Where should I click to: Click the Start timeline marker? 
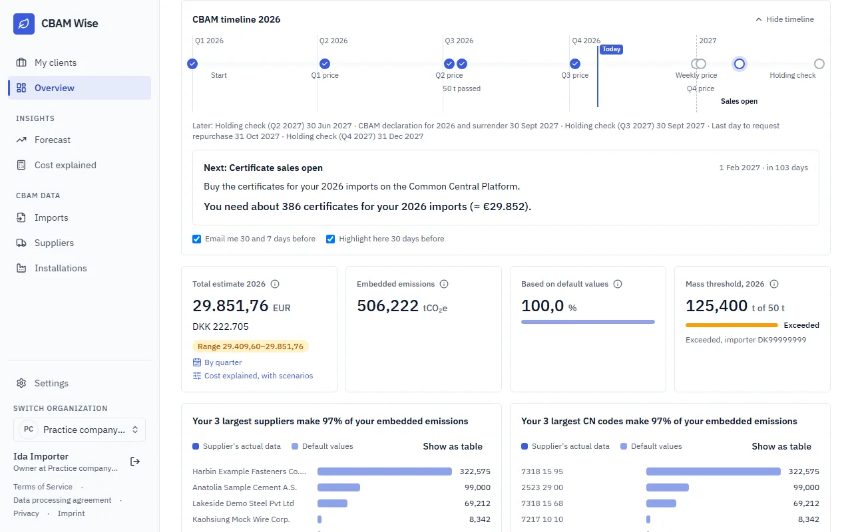[x=192, y=64]
